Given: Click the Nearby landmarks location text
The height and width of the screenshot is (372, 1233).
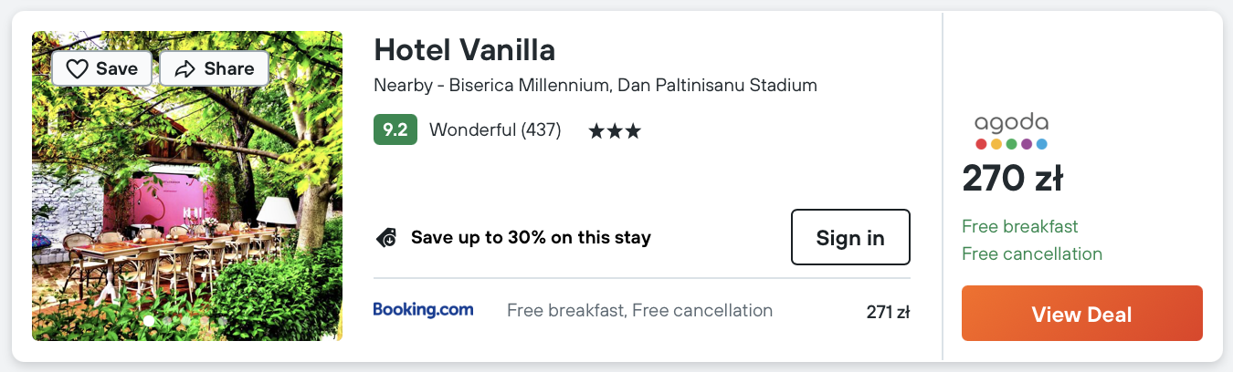Looking at the screenshot, I should pos(595,86).
